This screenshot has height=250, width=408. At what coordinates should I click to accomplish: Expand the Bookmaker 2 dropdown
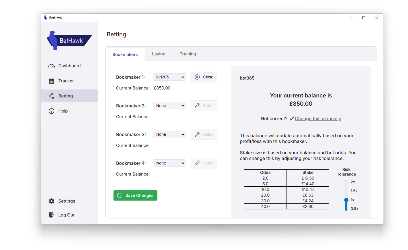coord(169,106)
